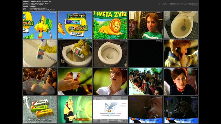Open cartoon blonde girl with headphones thumbnail
Screen dimensions: 221x124
coord(75,109)
